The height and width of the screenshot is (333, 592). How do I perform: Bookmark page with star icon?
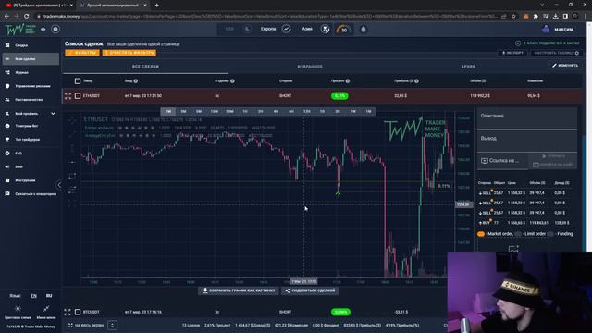click(x=513, y=17)
